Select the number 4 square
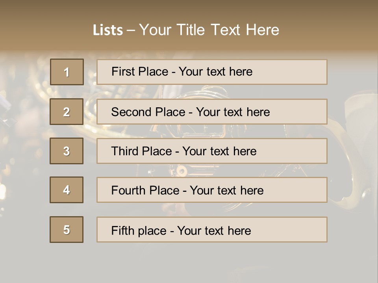The width and height of the screenshot is (378, 283). [67, 190]
